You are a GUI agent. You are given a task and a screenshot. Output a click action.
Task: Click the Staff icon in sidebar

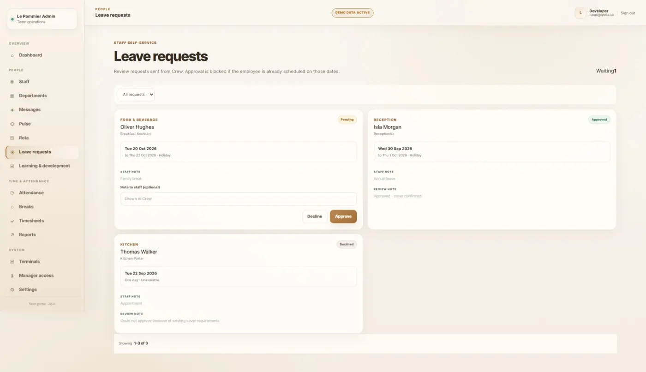12,82
